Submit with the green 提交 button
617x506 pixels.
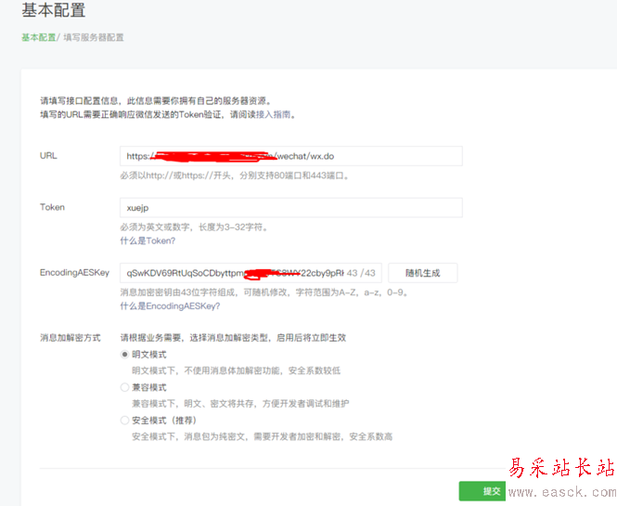pyautogui.click(x=482, y=491)
